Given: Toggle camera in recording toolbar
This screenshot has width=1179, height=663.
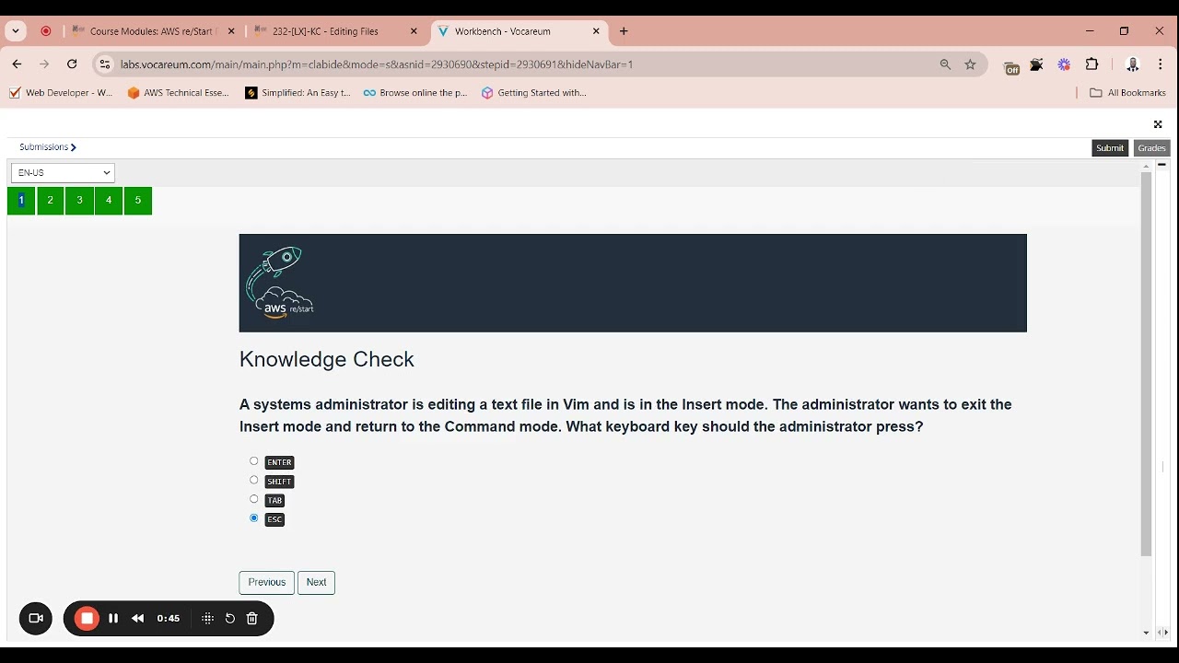Looking at the screenshot, I should tap(36, 619).
